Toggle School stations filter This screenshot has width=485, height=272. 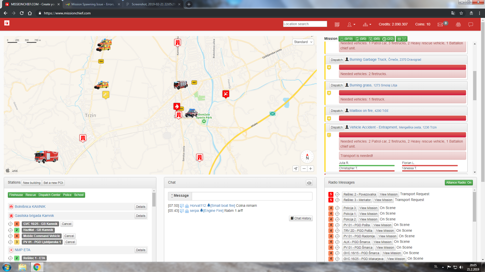click(79, 195)
